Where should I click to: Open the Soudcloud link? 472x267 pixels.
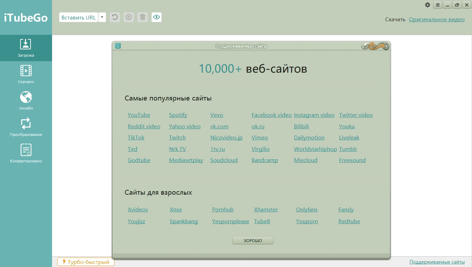[x=224, y=160]
